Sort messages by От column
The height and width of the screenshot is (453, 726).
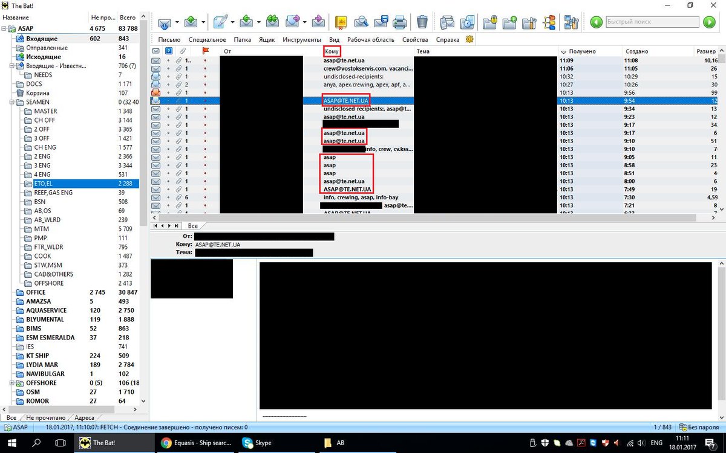(270, 51)
